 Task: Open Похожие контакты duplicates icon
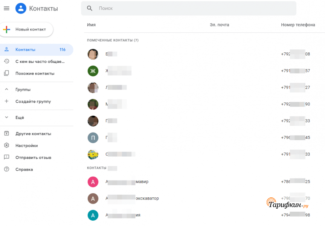6,73
